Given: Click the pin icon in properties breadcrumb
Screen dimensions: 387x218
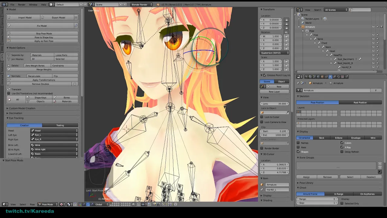Looking at the screenshot, I should [298, 83].
